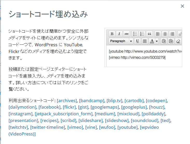Close the shortcode embed dialog
The image size is (190, 144).
tap(182, 6)
